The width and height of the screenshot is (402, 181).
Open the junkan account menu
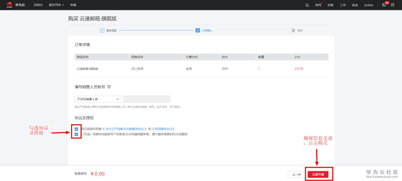pos(369,5)
